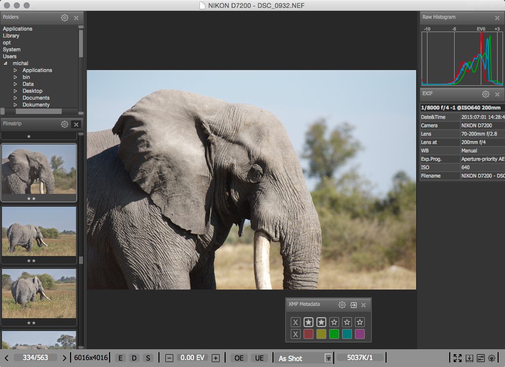
Task: Close the Raw Histogram panel
Action: point(497,18)
